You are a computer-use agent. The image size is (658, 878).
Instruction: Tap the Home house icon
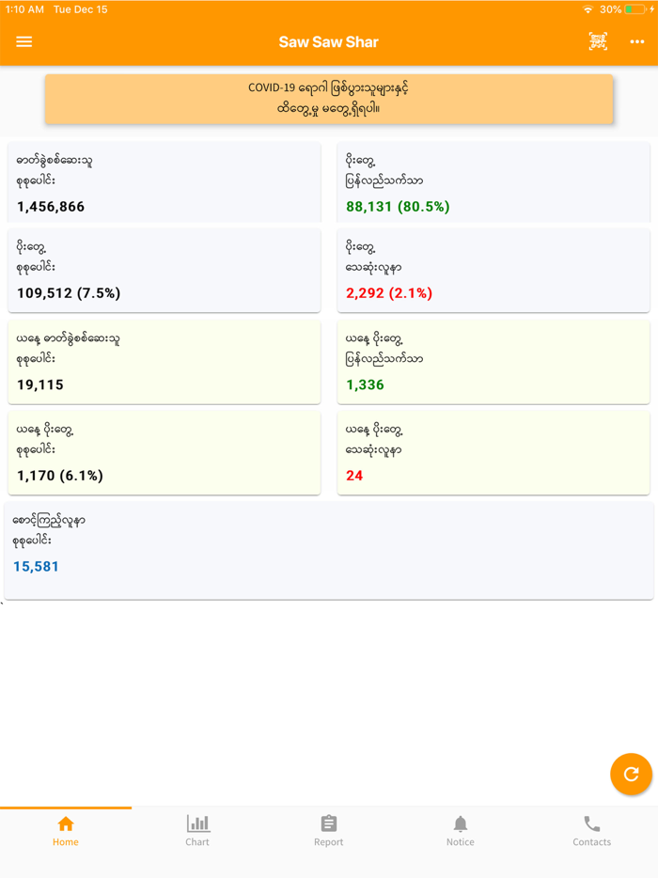[66, 823]
